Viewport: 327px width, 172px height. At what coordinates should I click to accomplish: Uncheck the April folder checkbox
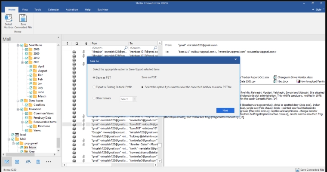coord(31,67)
